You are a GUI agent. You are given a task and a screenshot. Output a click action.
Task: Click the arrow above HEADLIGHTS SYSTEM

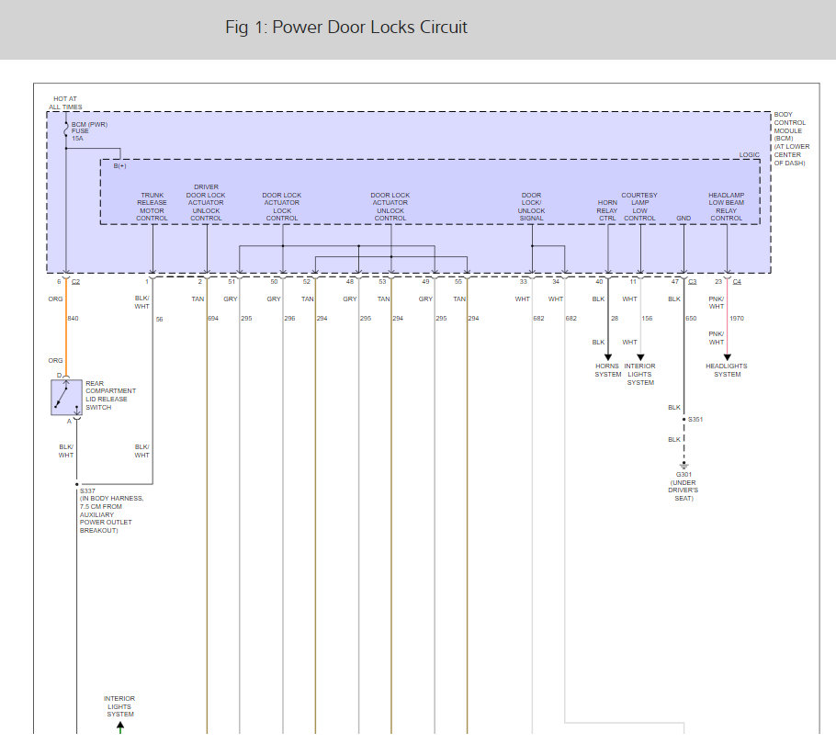point(727,356)
